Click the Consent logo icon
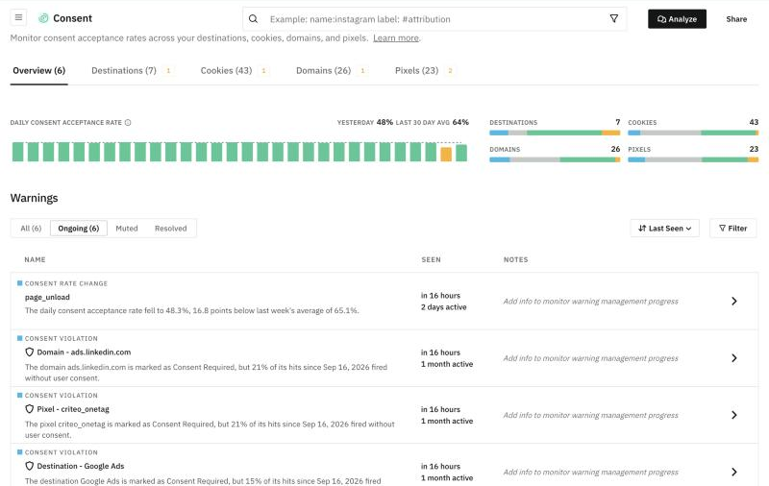The height and width of the screenshot is (486, 769). (43, 18)
